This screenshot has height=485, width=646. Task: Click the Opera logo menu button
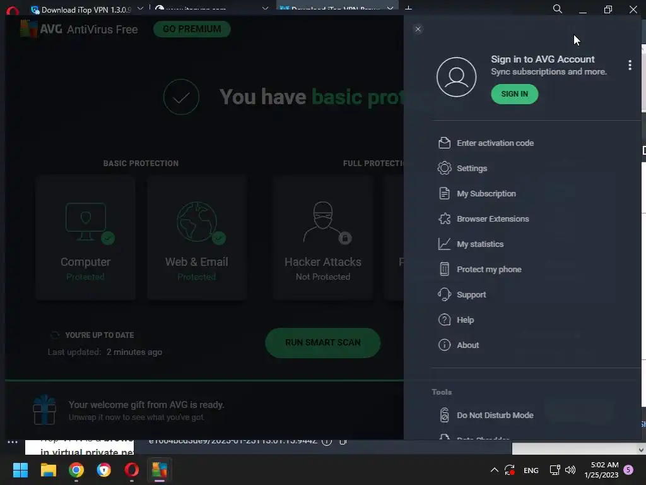13,10
